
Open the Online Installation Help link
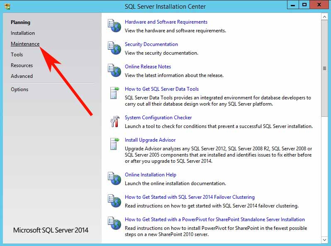tap(151, 175)
